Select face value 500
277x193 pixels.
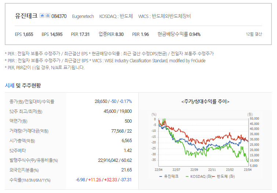coord(128,121)
